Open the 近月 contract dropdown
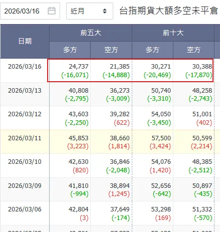The height and width of the screenshot is (232, 220). (90, 11)
